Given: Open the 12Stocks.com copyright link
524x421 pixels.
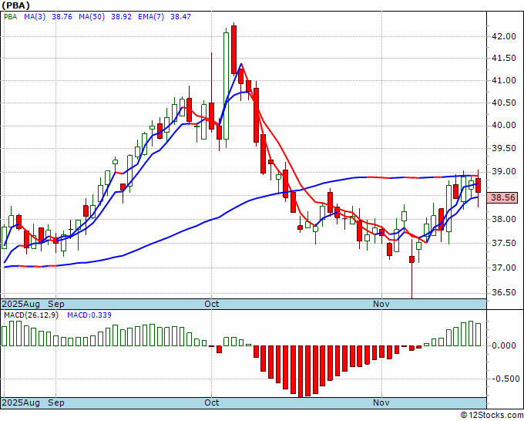Looking at the screenshot, I should (492, 416).
